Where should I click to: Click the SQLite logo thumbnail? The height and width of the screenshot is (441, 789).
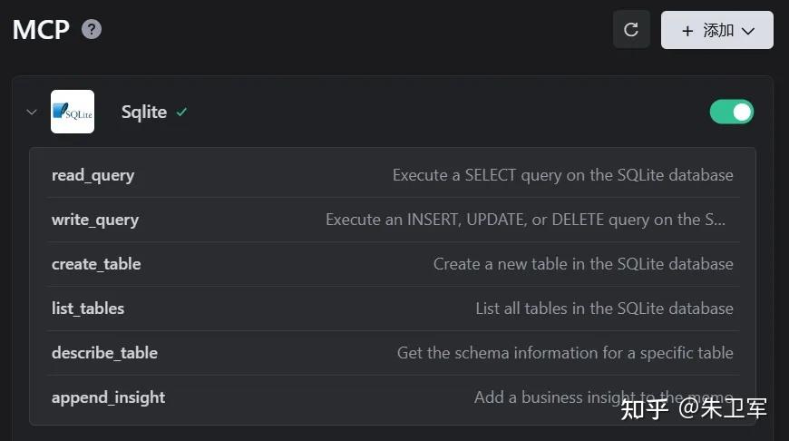click(73, 112)
